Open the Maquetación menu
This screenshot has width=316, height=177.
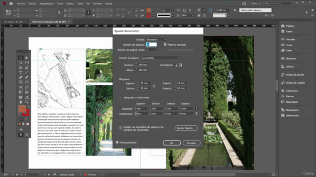[46, 3]
